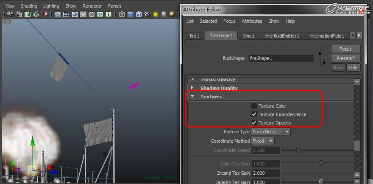The image size is (373, 184).
Task: Open the Coordinate Method dropdown
Action: point(263,141)
